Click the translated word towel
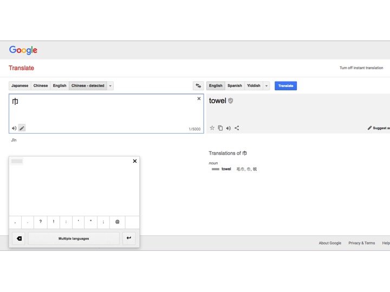Viewport: 390px width, 292px height. coord(217,101)
